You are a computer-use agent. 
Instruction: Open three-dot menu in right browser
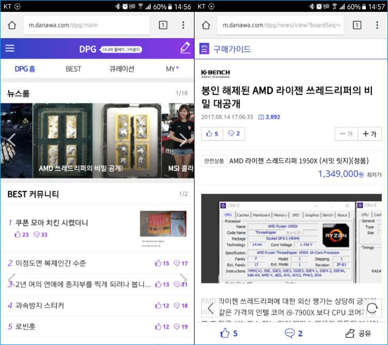point(377,25)
